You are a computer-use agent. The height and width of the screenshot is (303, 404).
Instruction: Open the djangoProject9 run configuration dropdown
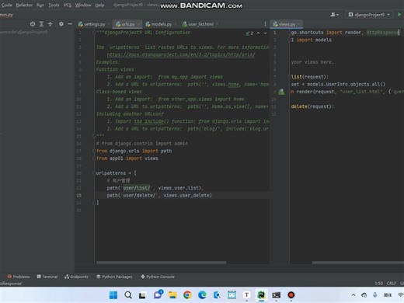369,15
